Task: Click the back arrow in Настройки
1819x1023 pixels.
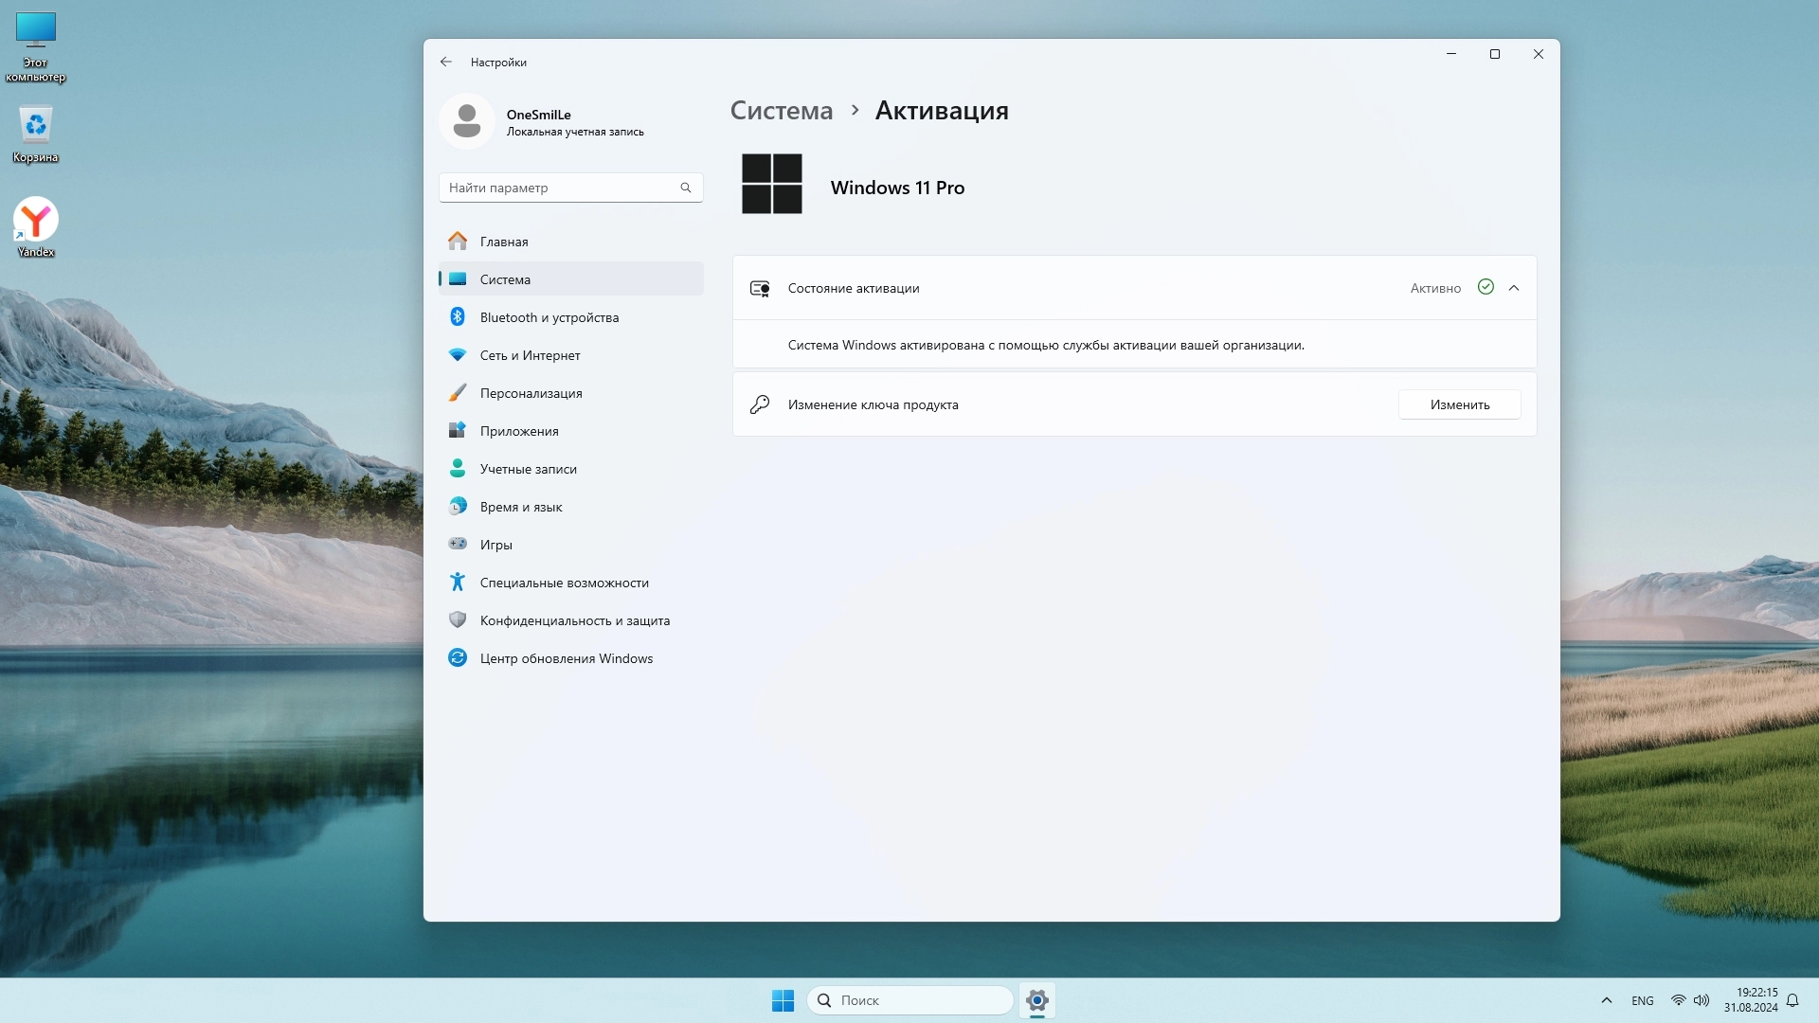Action: coord(446,62)
